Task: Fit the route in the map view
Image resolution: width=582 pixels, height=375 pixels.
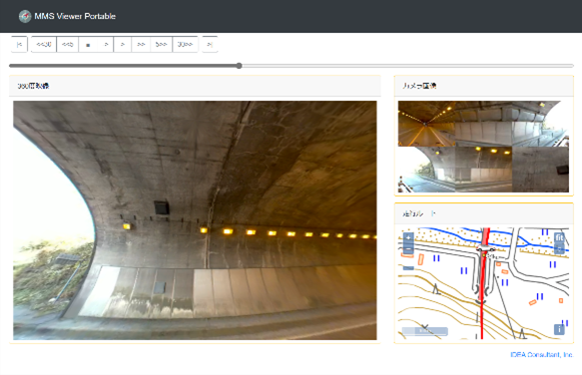Action: coord(559,237)
